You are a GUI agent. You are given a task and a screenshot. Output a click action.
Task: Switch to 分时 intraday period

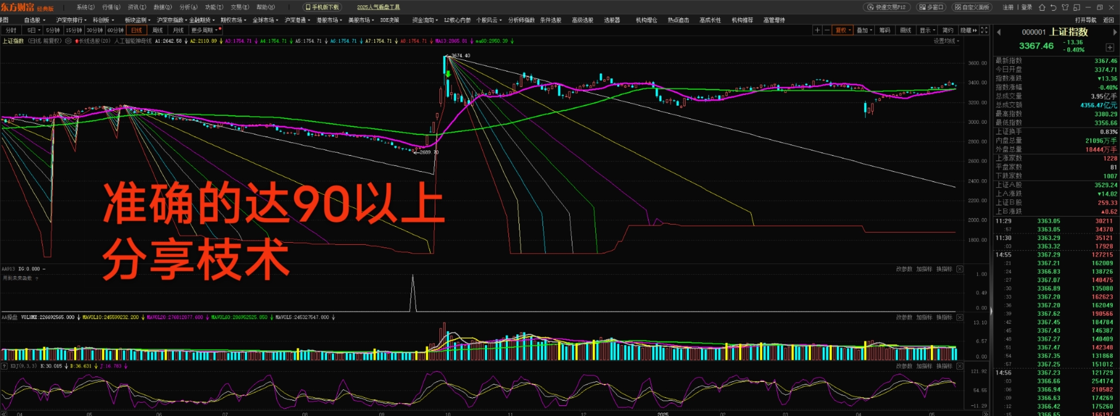click(11, 30)
